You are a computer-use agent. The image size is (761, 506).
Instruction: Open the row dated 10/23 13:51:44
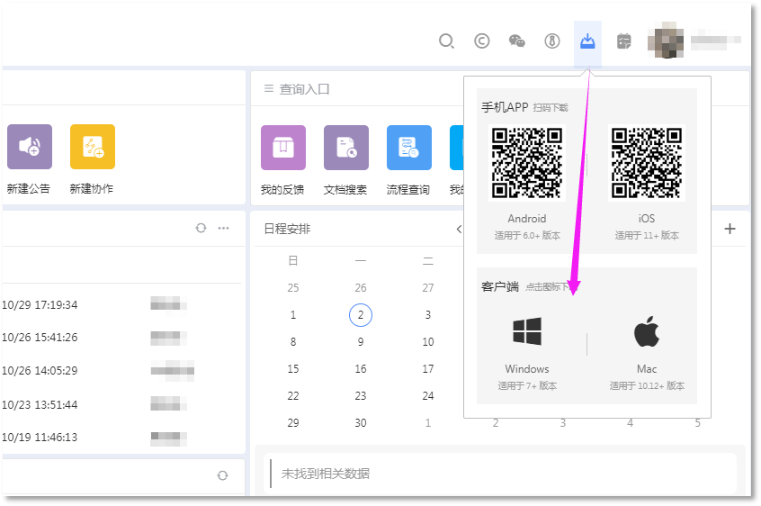tap(121, 404)
